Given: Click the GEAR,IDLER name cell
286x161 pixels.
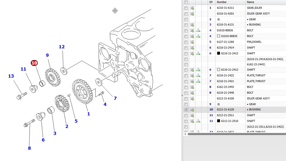Looking at the screenshot, I should click(255, 8).
